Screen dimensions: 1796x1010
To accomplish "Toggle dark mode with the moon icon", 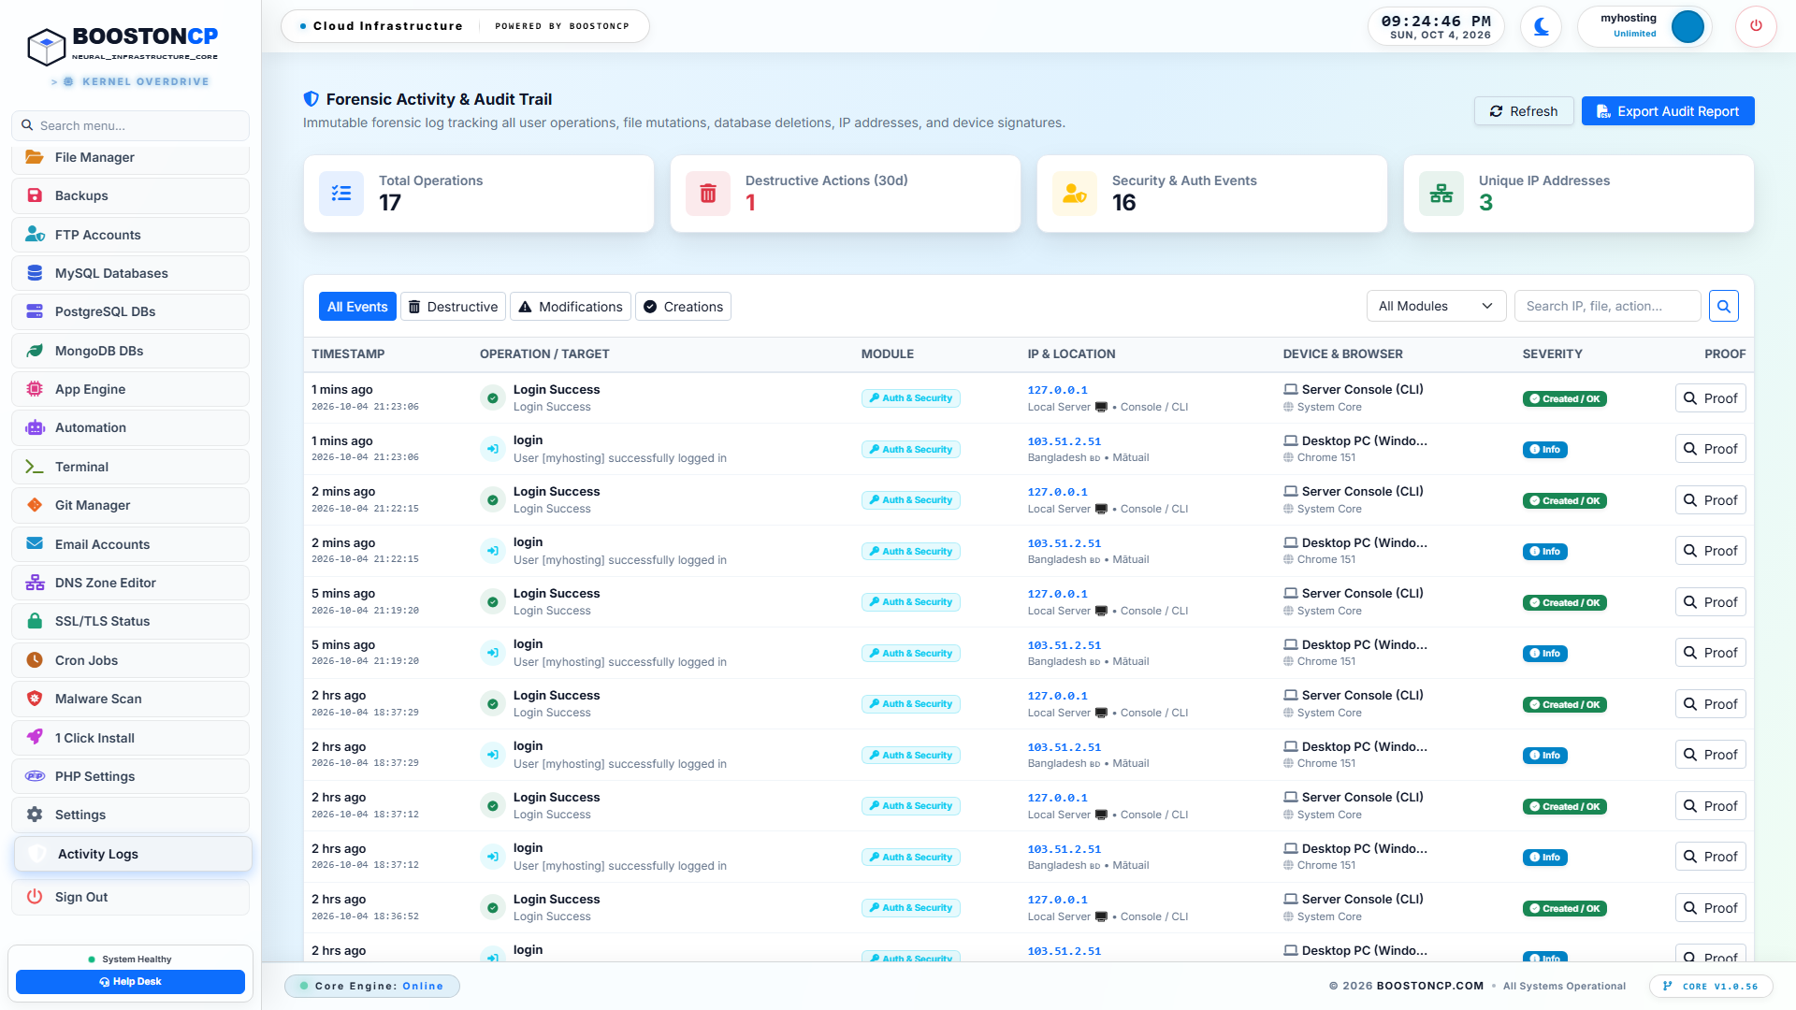I will click(x=1541, y=26).
